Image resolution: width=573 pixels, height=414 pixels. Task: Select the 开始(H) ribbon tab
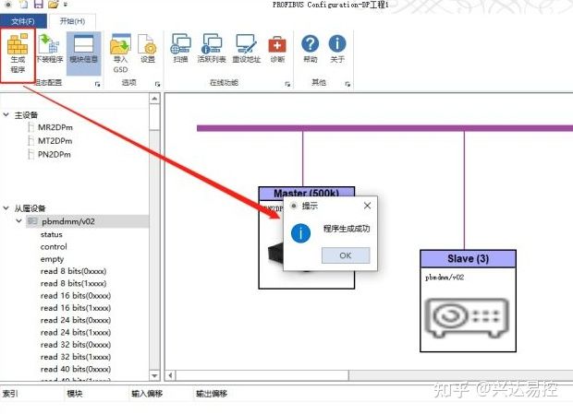[x=72, y=21]
